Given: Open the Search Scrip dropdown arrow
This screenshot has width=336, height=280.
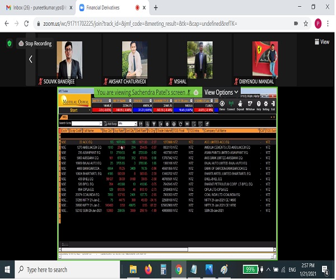Looking at the screenshot, I should [x=101, y=124].
